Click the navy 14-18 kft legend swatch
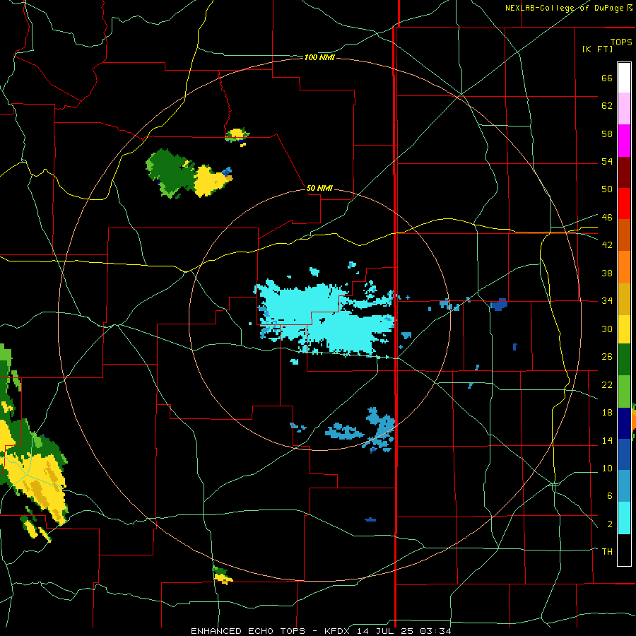The image size is (636, 636). tap(624, 423)
